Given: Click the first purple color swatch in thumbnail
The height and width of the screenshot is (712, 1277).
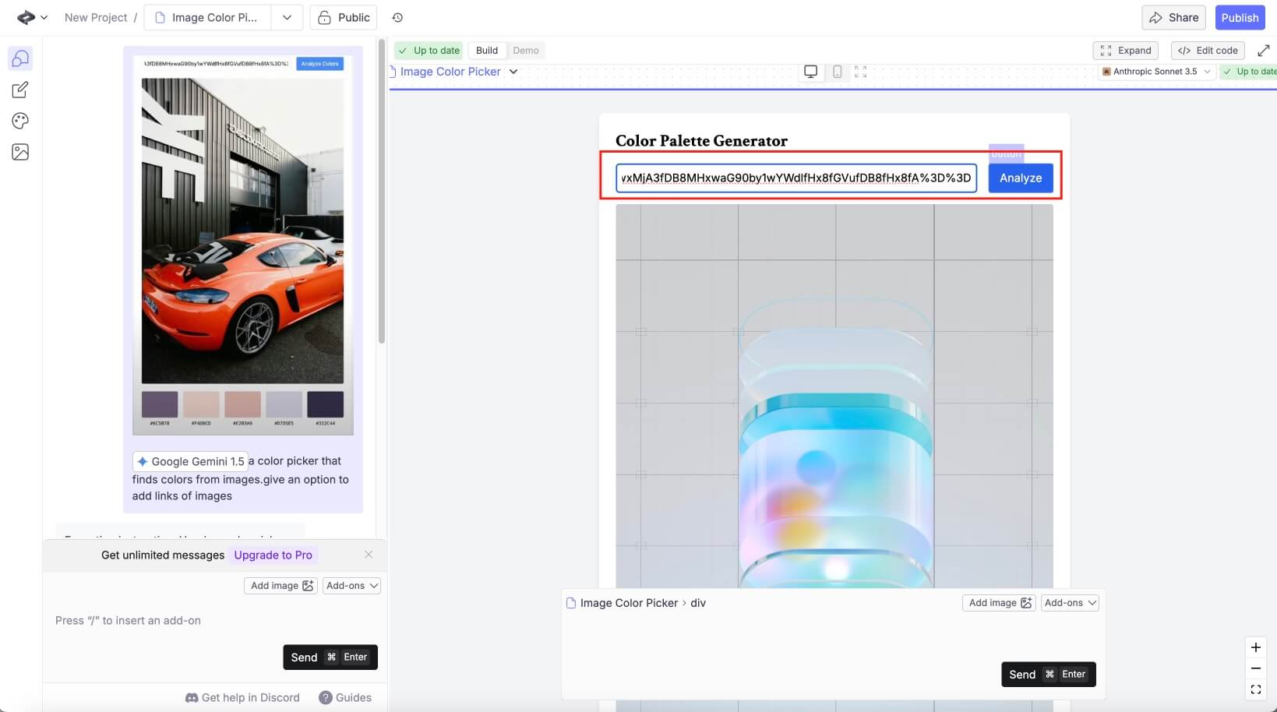Looking at the screenshot, I should coord(160,405).
